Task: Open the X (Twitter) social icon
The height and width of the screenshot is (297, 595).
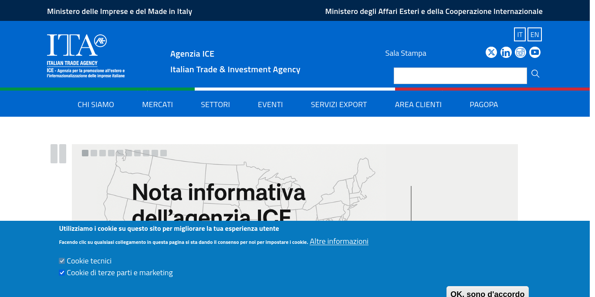Action: coord(491,52)
